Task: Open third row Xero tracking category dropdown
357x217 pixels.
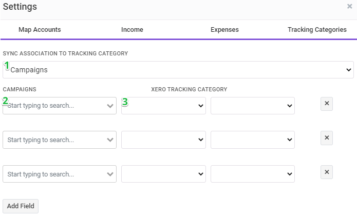Action: pyautogui.click(x=163, y=174)
